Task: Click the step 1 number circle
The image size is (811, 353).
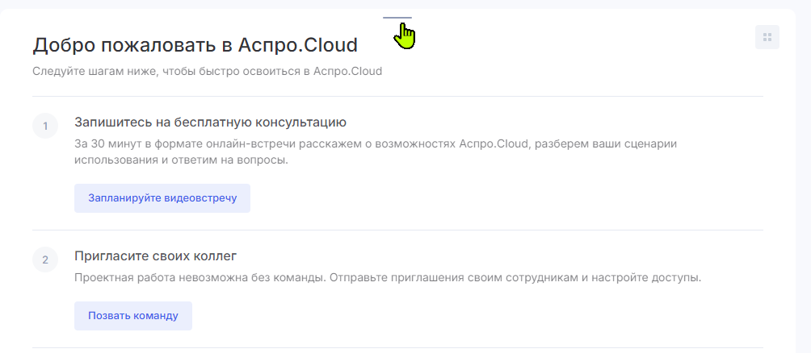Action: (x=45, y=126)
